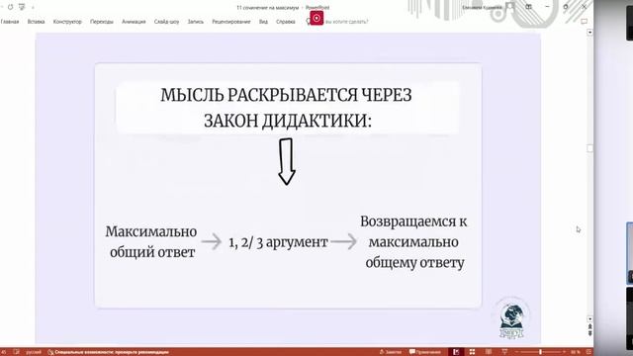Click the spell check icon in status bar

[x=16, y=352]
